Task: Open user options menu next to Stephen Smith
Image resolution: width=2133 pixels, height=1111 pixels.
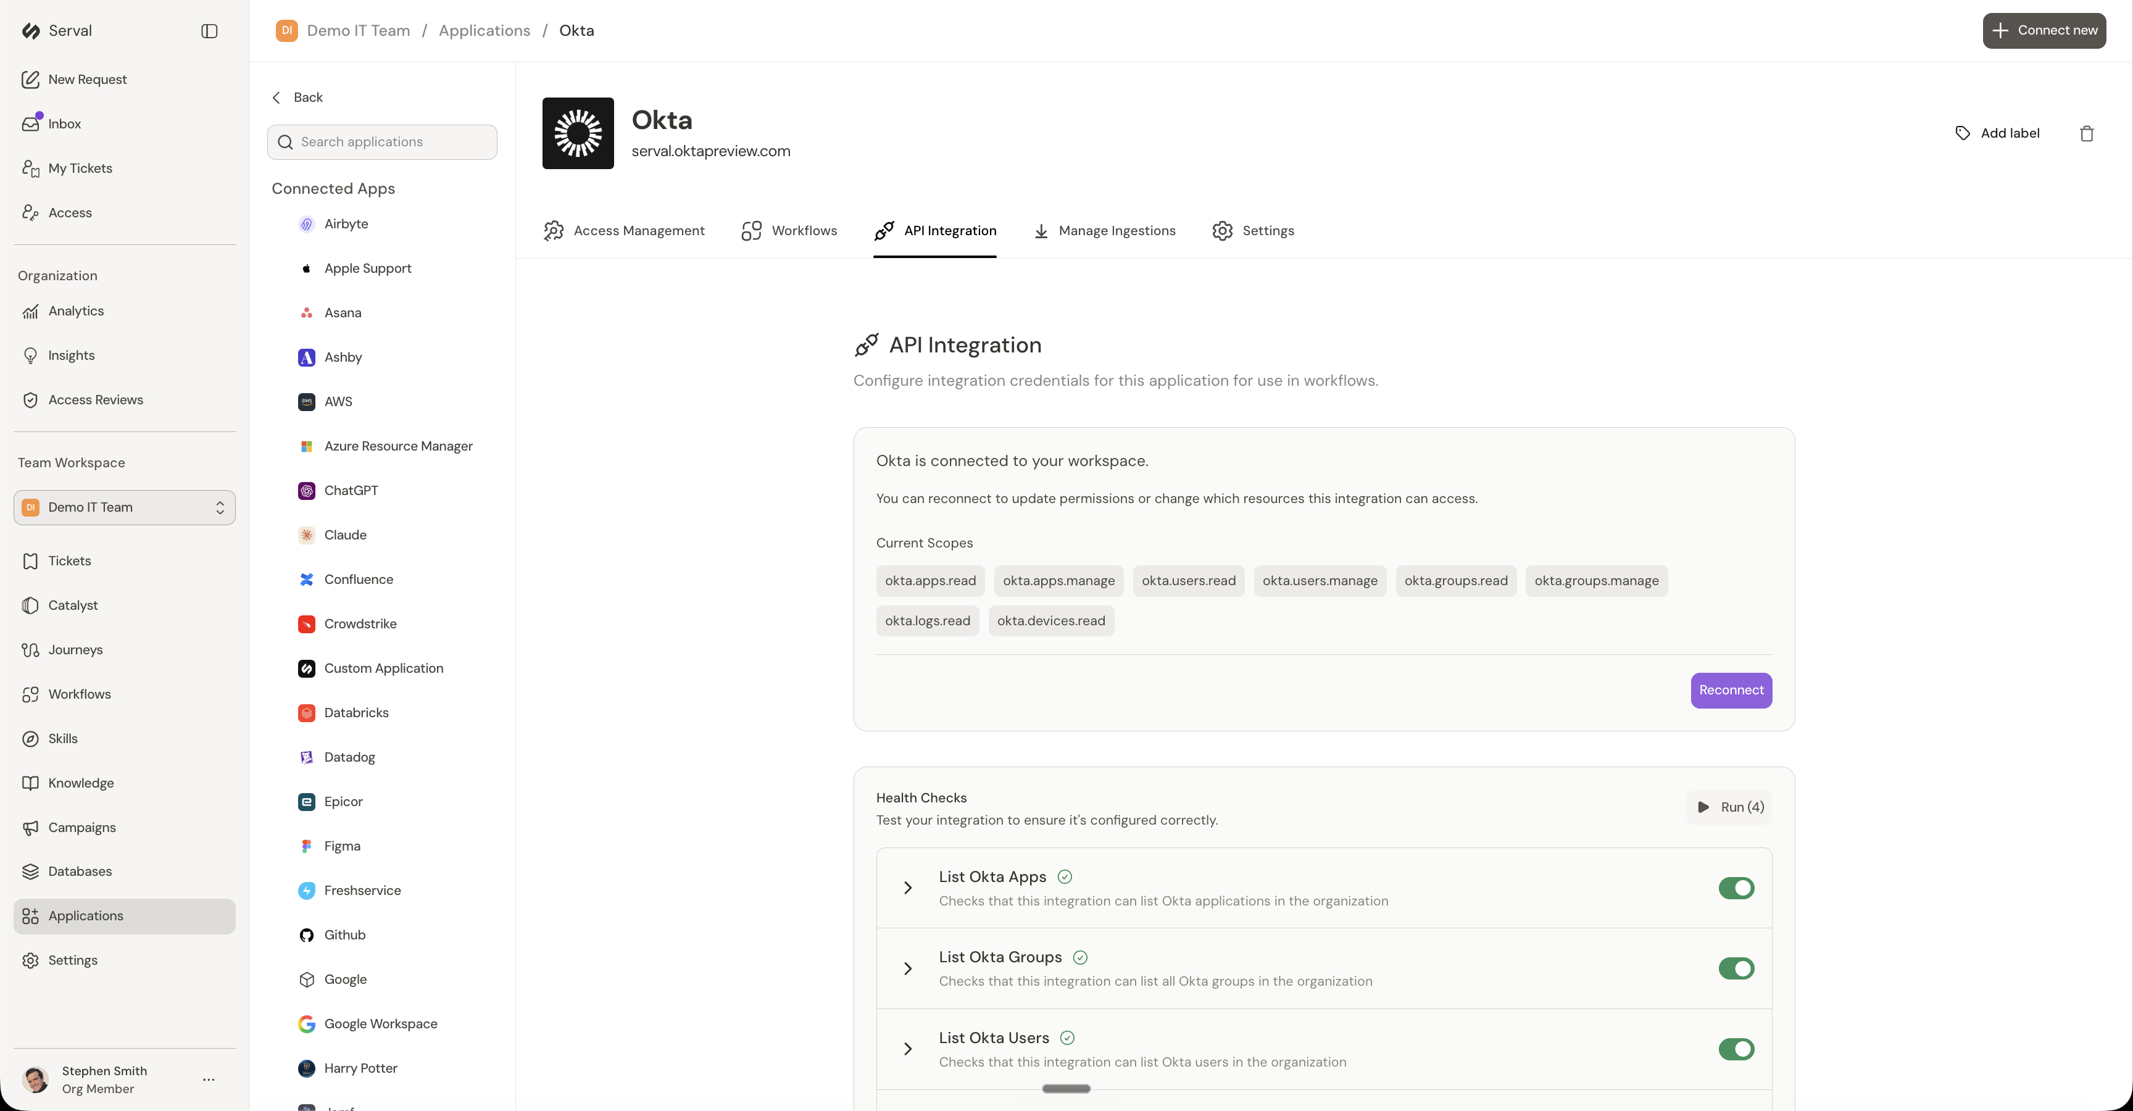Action: tap(209, 1080)
